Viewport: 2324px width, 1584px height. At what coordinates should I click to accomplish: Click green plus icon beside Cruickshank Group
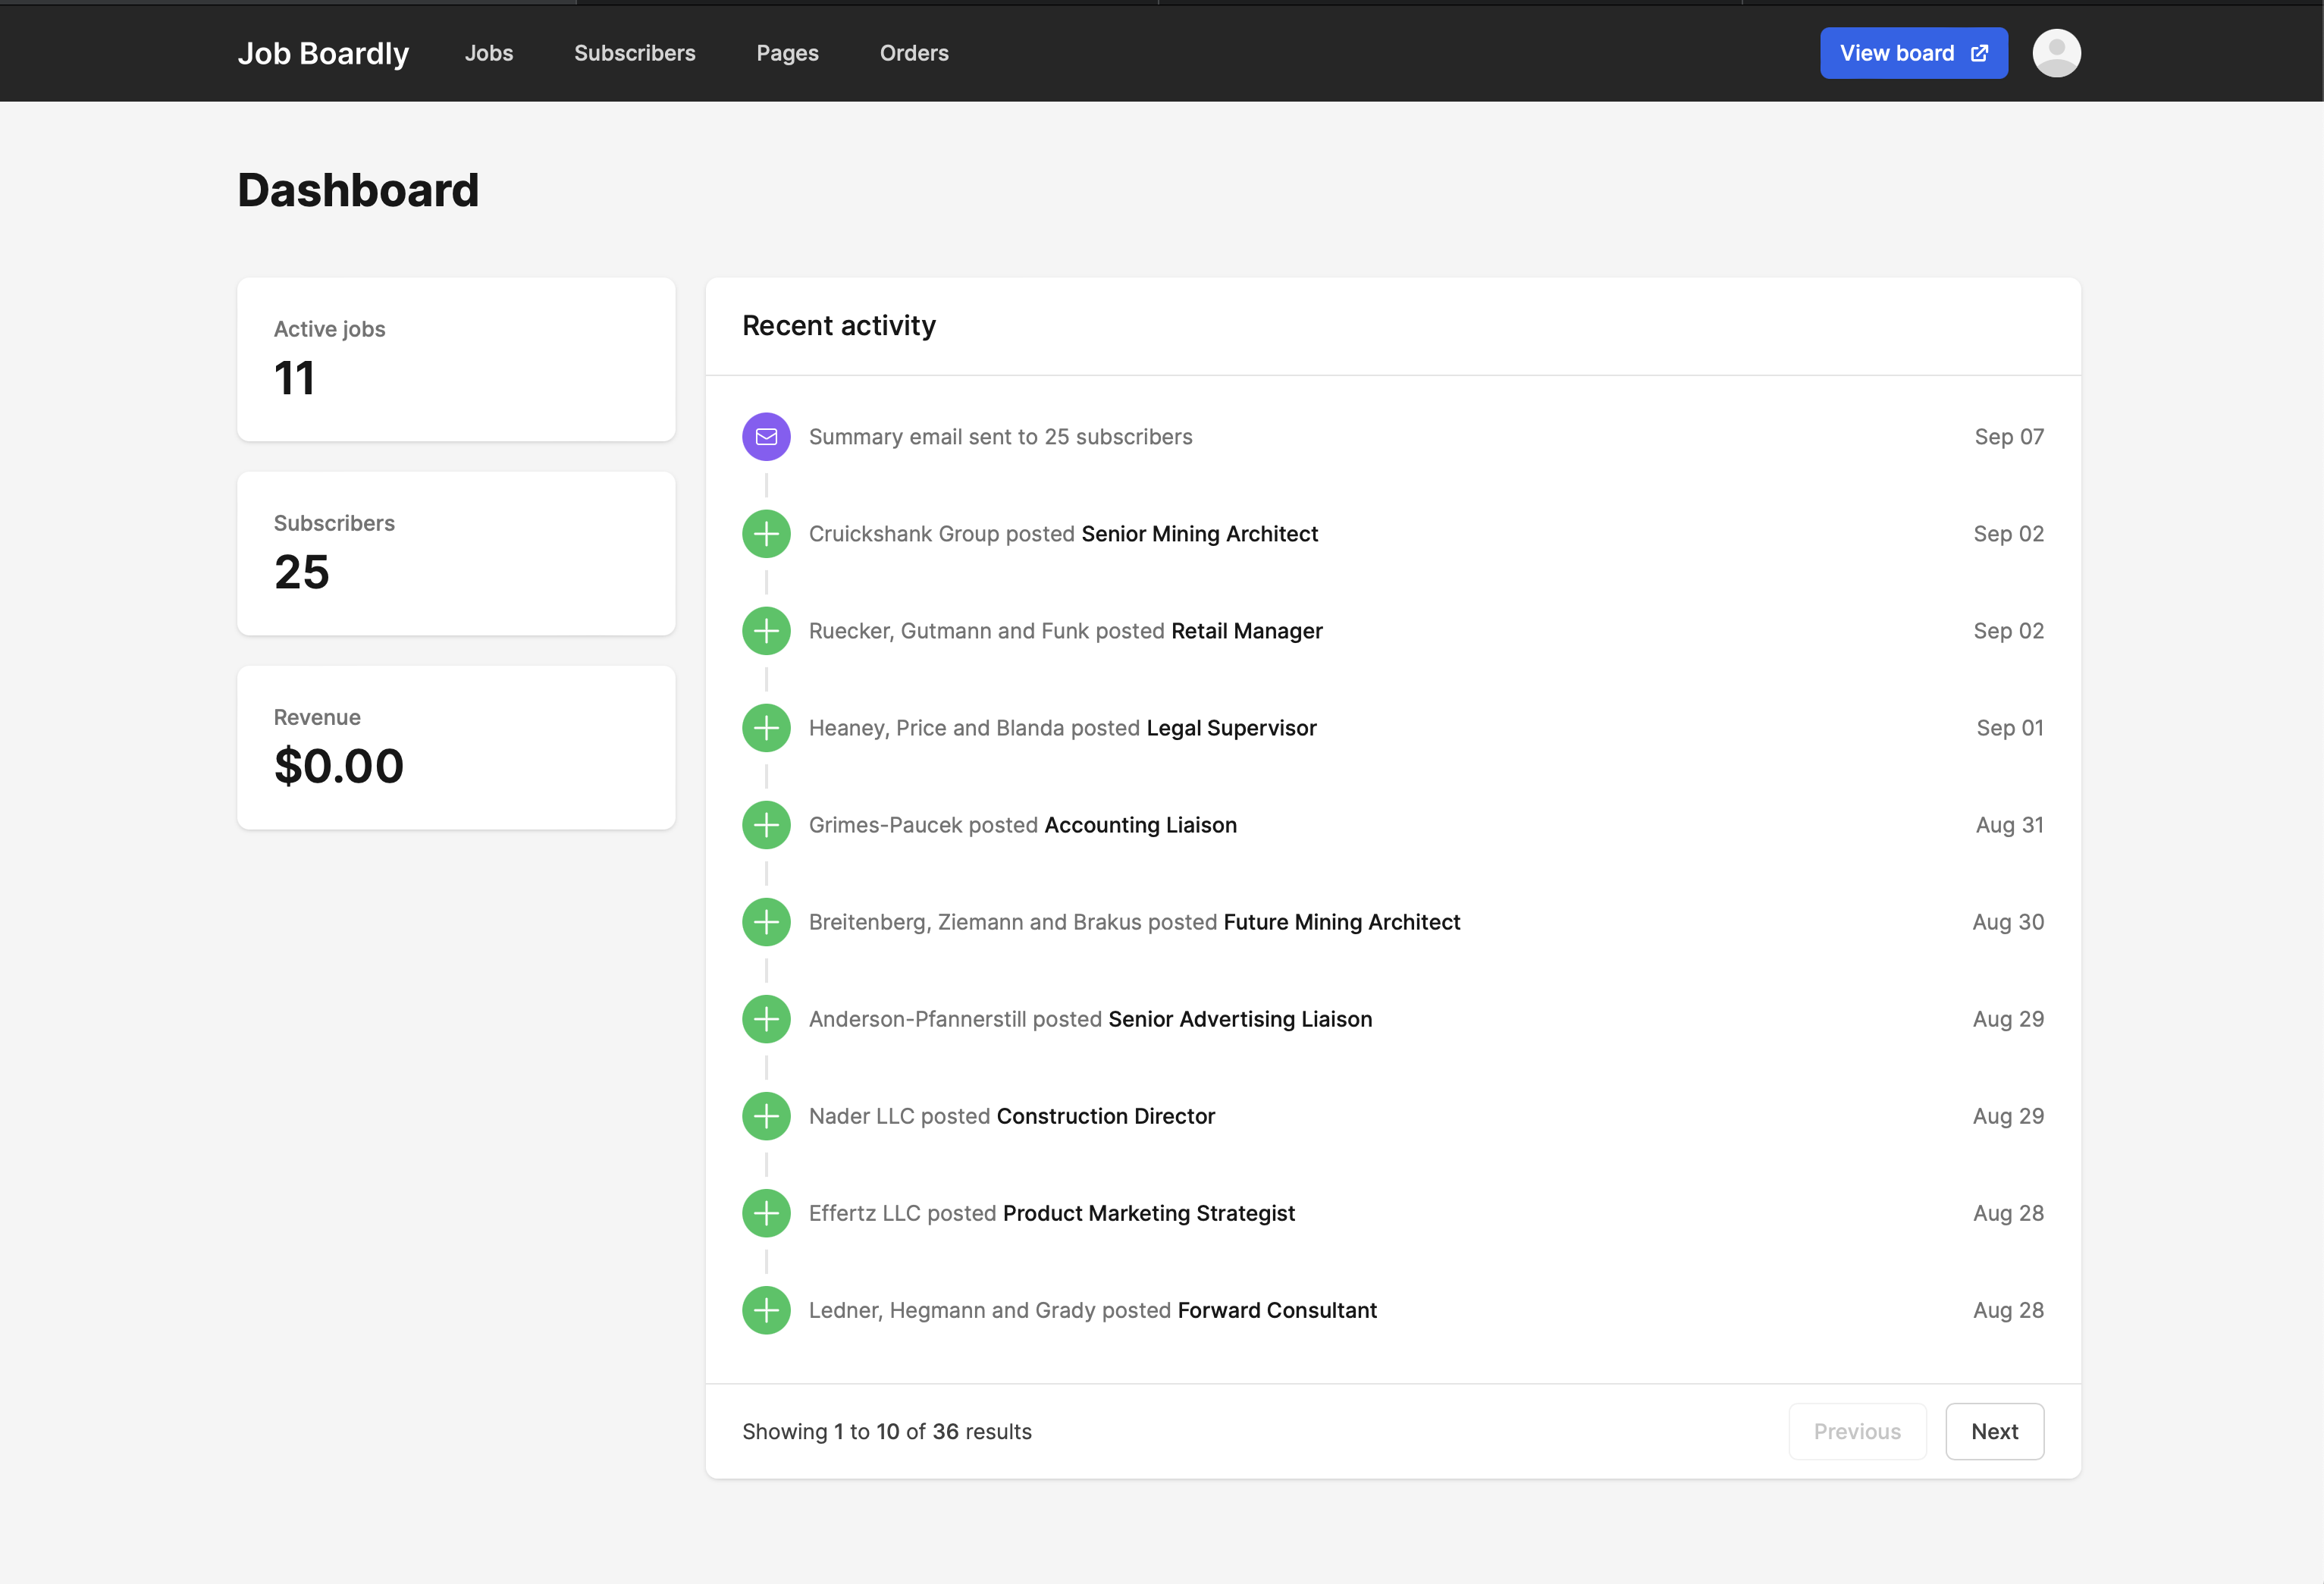pyautogui.click(x=766, y=534)
